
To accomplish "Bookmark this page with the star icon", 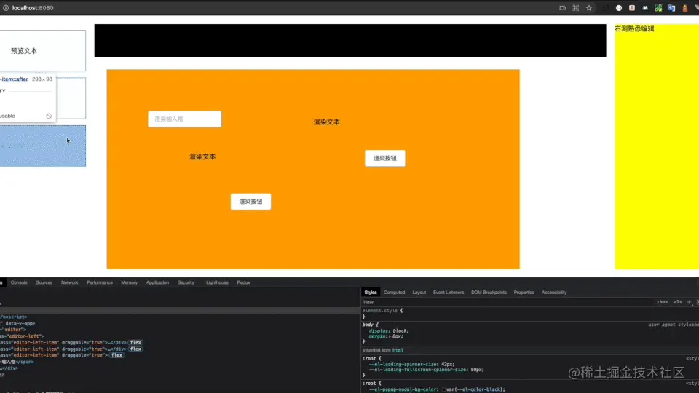I will tap(589, 7).
